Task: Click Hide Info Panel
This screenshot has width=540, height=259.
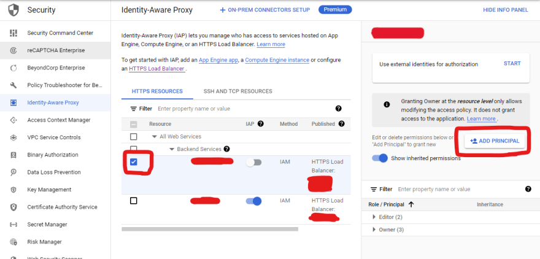Action: pos(506,10)
